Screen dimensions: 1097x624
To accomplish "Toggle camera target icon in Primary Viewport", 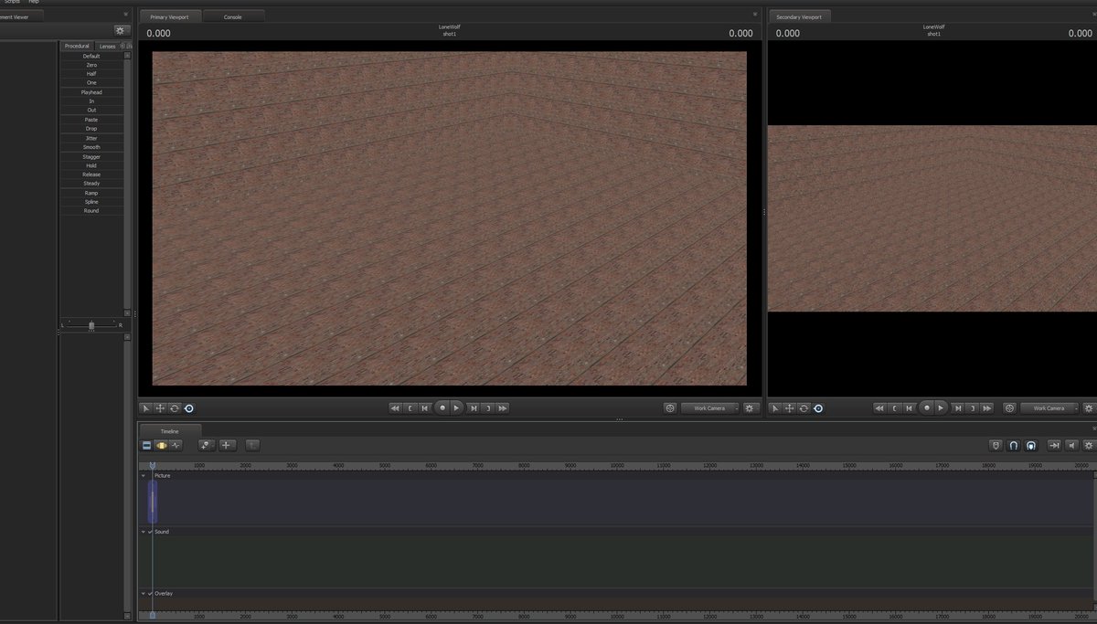I will 670,408.
